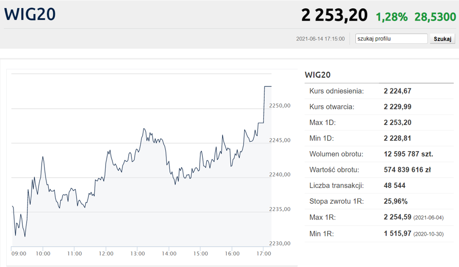Click the opening value 2 229,99
Image resolution: width=459 pixels, height=267 pixels.
pos(398,107)
